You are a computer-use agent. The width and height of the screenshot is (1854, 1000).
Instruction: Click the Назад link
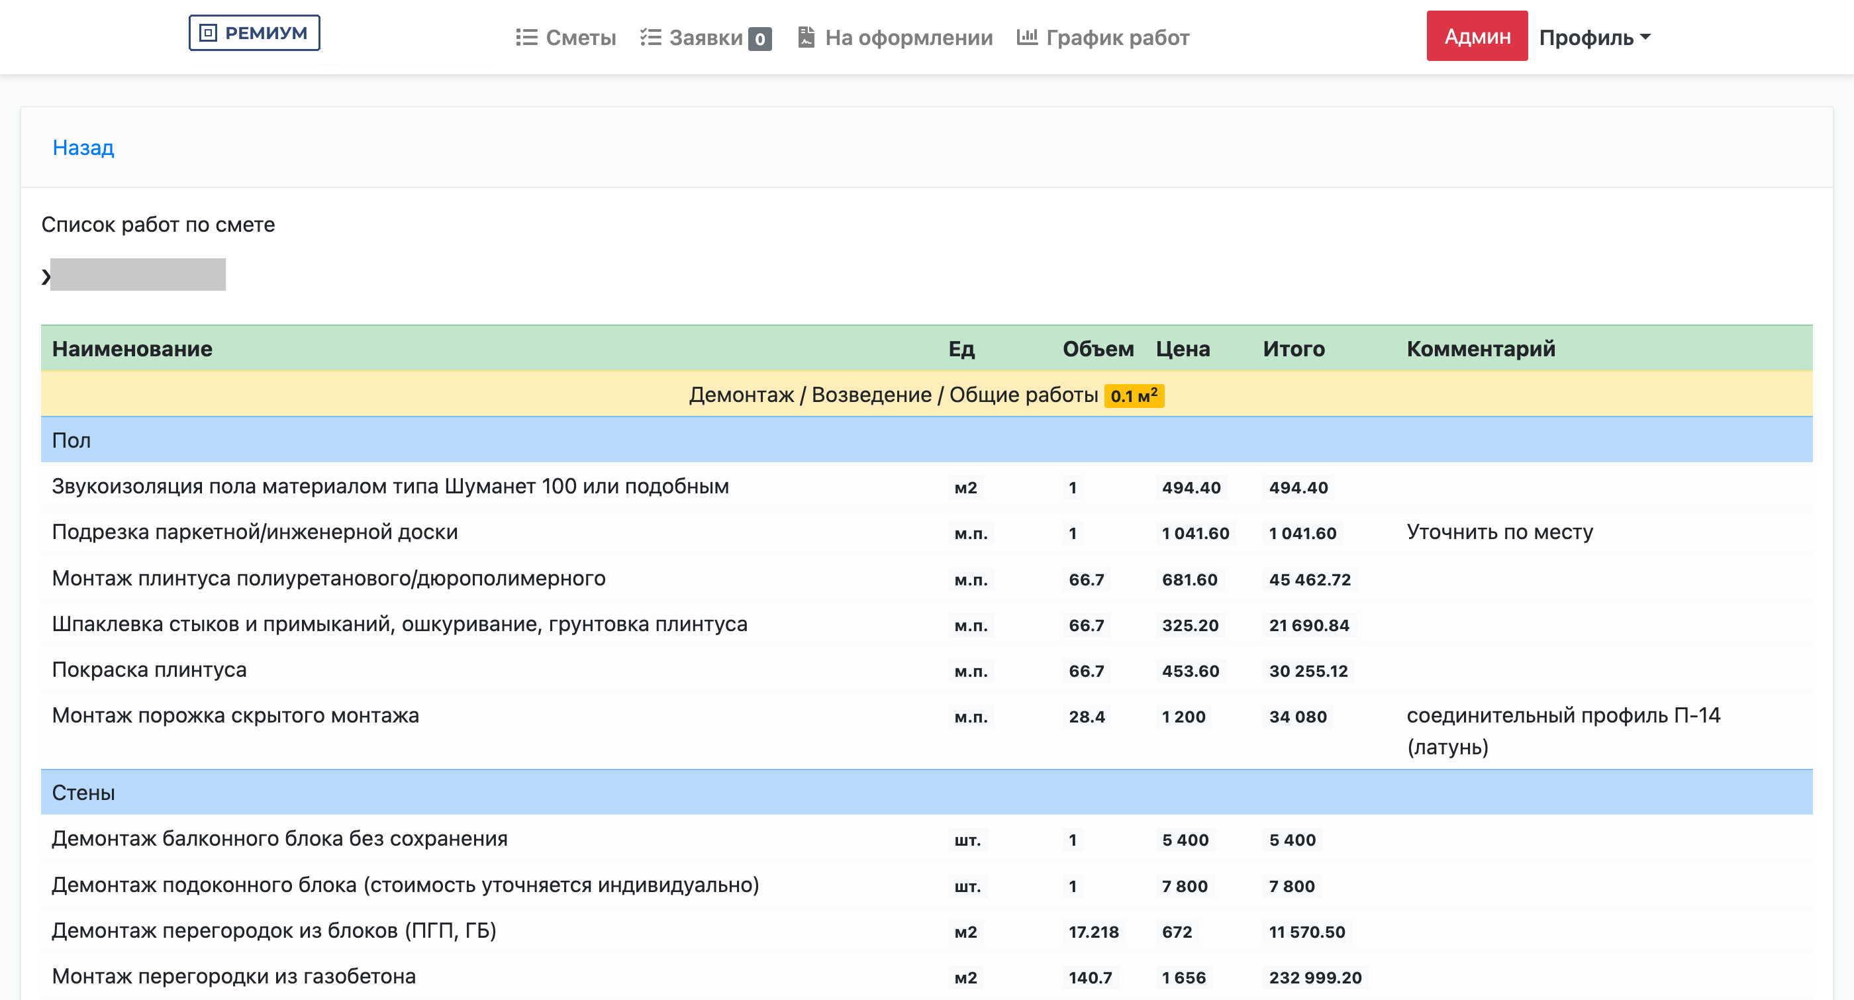83,148
